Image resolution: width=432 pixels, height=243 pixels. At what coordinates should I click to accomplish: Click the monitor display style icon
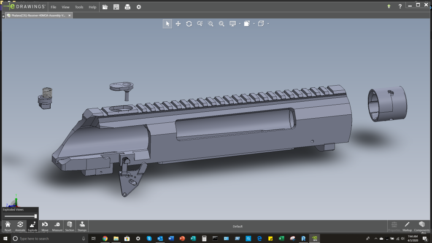[233, 24]
